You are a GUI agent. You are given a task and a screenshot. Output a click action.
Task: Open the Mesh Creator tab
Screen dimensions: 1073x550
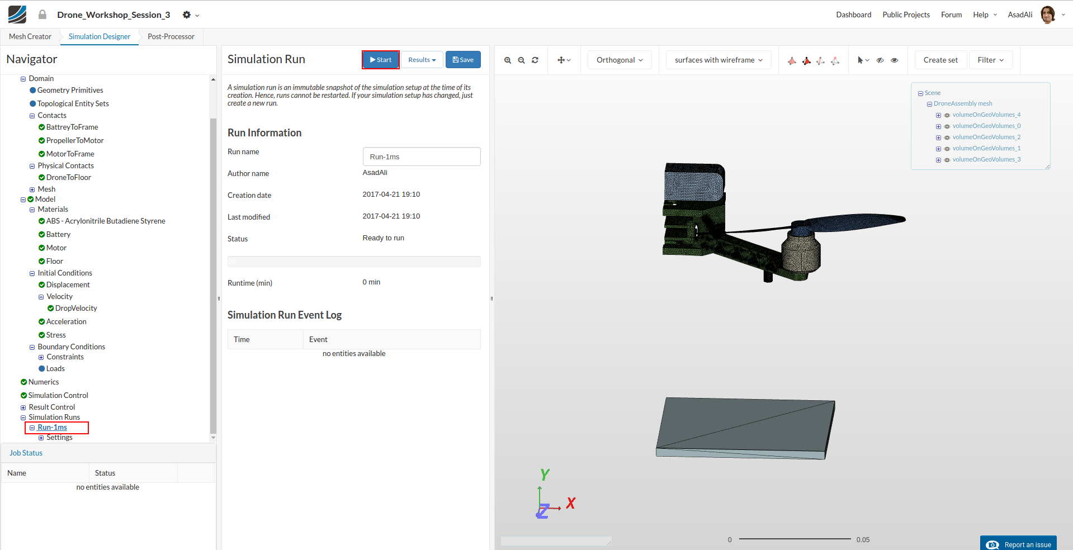[30, 37]
